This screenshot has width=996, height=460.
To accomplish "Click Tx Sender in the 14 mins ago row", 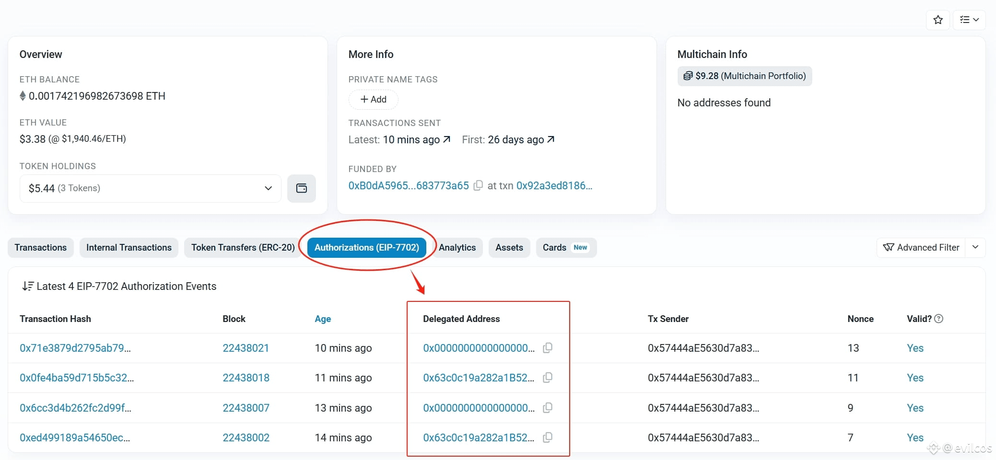I will pyautogui.click(x=703, y=437).
